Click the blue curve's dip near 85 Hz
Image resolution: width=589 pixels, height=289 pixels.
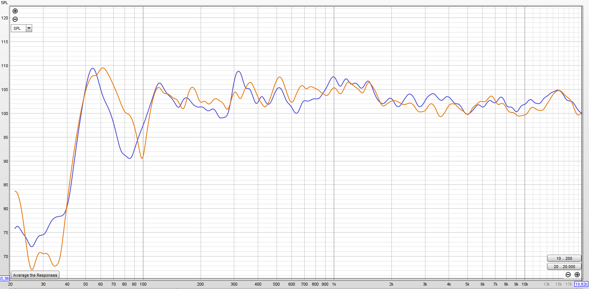pos(129,158)
